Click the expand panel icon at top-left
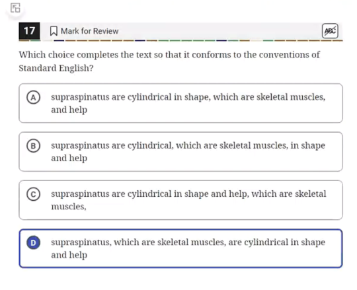 [15, 8]
